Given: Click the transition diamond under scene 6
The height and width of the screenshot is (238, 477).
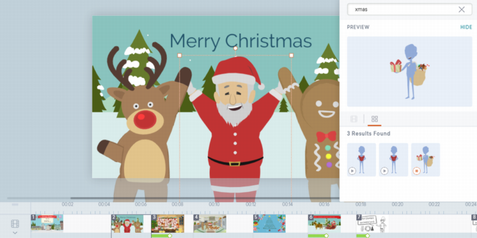Looking at the screenshot, I should pos(326,236).
